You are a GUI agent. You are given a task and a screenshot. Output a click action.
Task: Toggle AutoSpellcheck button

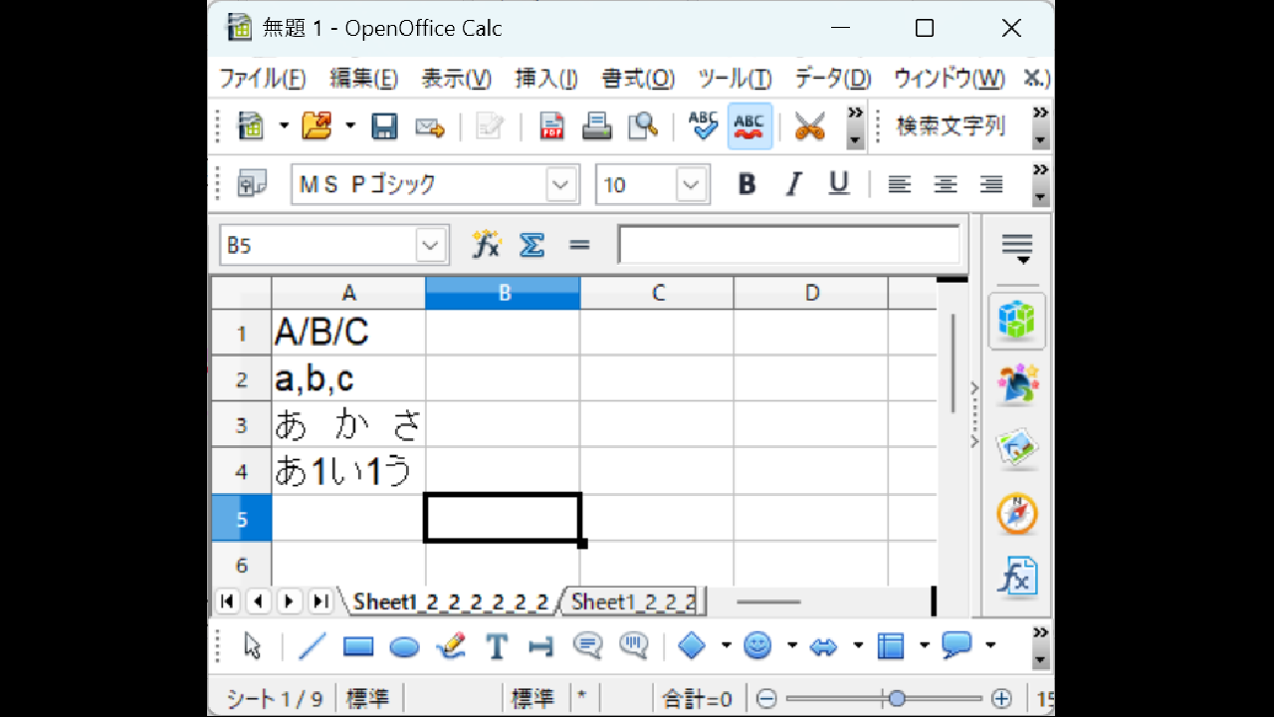(749, 126)
